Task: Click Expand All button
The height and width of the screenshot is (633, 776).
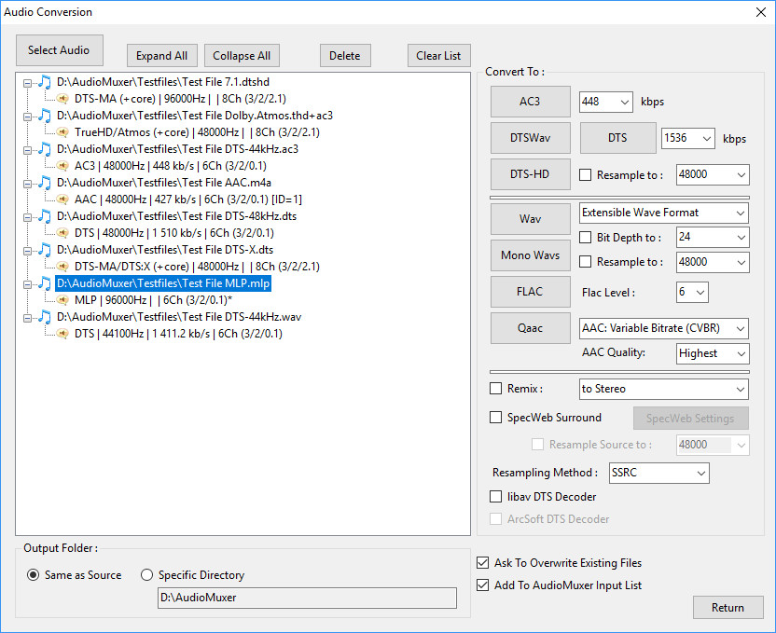Action: point(162,55)
